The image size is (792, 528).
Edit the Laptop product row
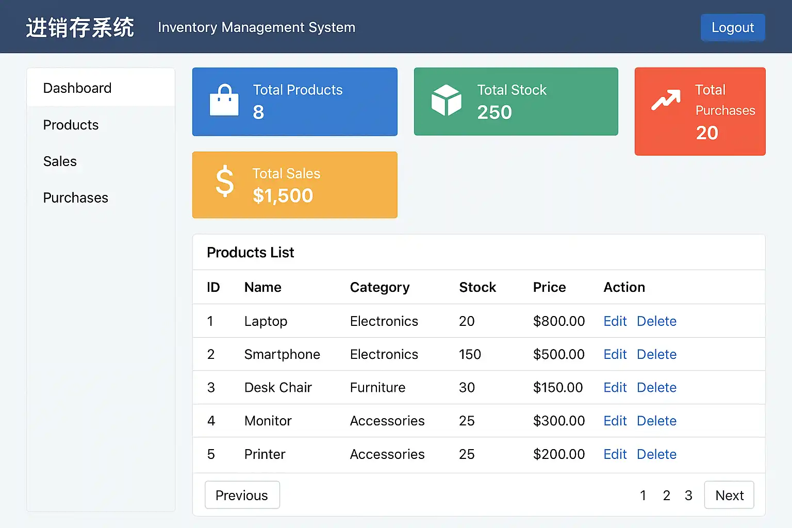(x=615, y=321)
